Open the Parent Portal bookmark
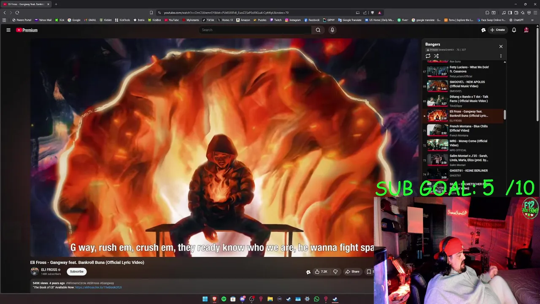This screenshot has width=540, height=304. point(22,20)
